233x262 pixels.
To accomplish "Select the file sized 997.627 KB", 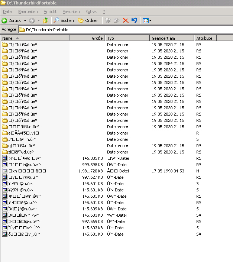I will pyautogui.click(x=20, y=177).
